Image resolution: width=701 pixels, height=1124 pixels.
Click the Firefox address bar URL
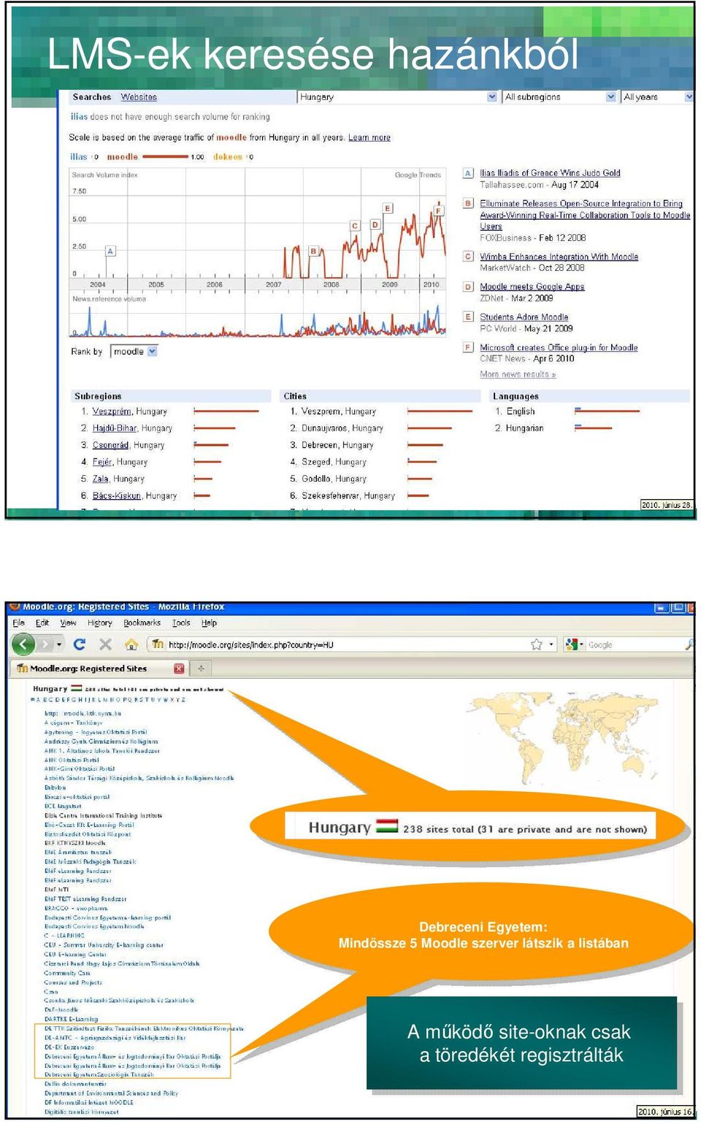coord(251,644)
